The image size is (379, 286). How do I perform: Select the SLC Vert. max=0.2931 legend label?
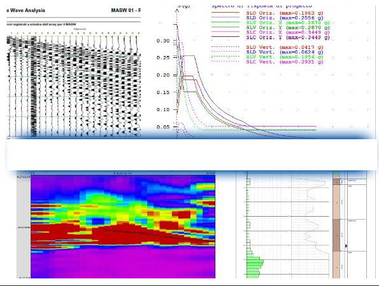[285, 62]
